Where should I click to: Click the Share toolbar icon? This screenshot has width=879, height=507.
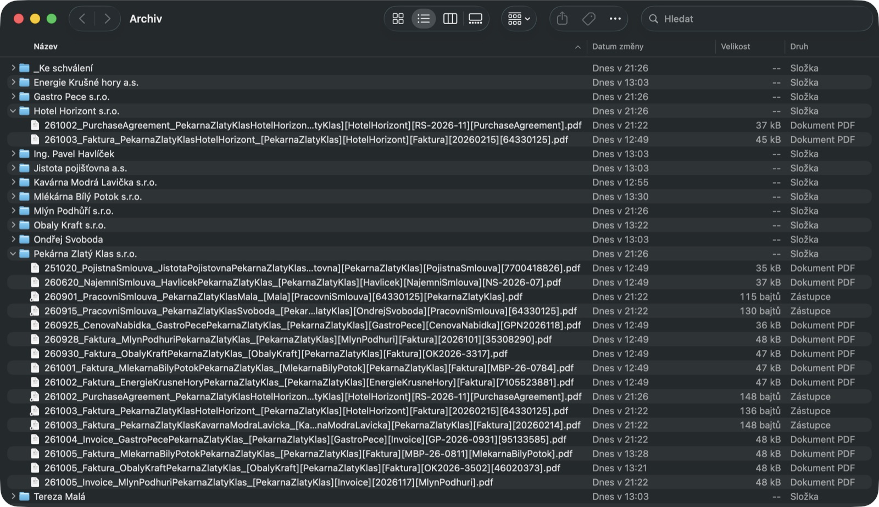click(x=562, y=19)
